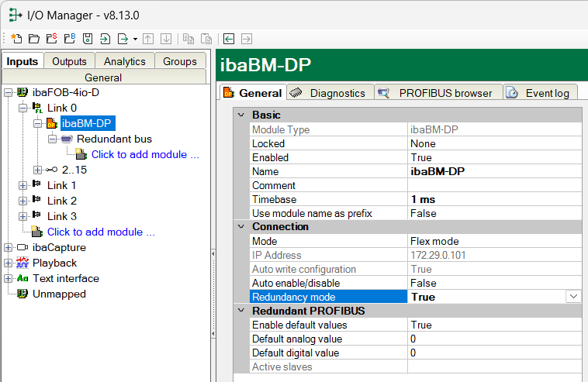Click the Copy toolbar icon

pyautogui.click(x=189, y=39)
